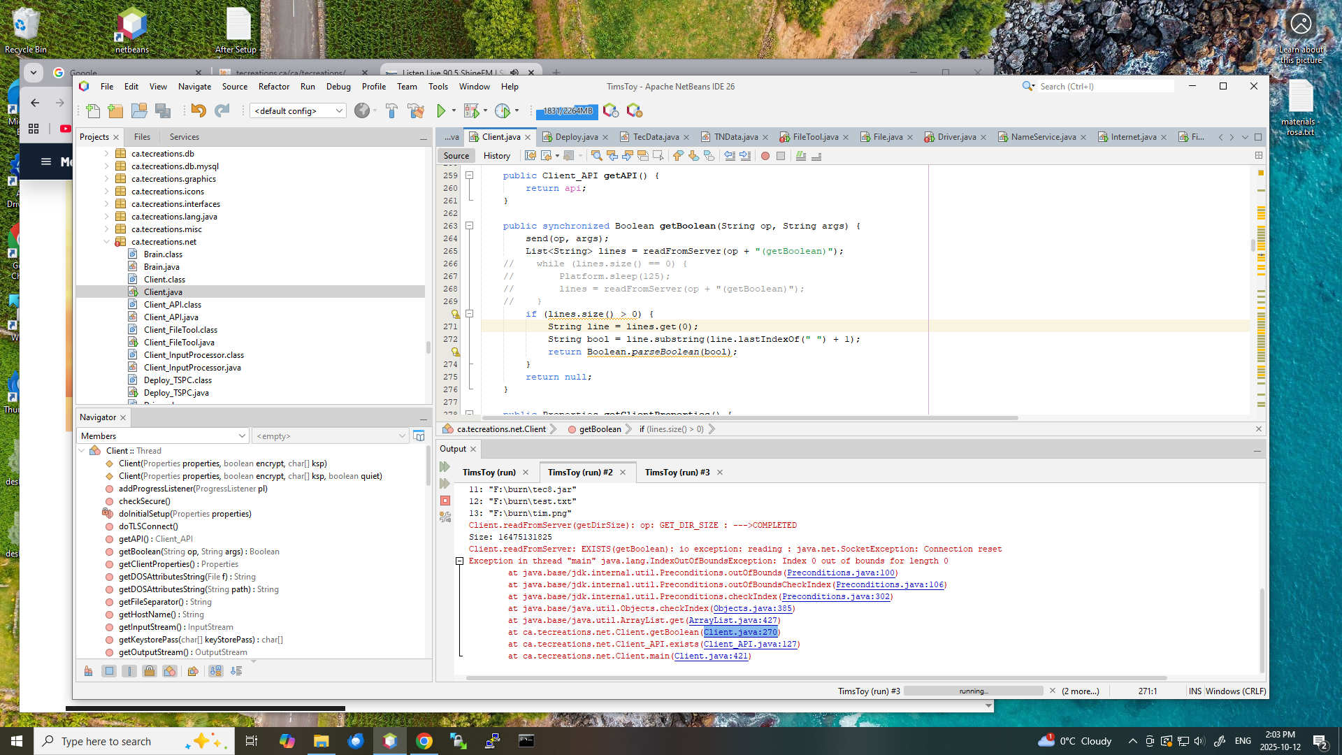The height and width of the screenshot is (755, 1342).
Task: Click the memory usage 1831/2264MB bar
Action: (568, 110)
